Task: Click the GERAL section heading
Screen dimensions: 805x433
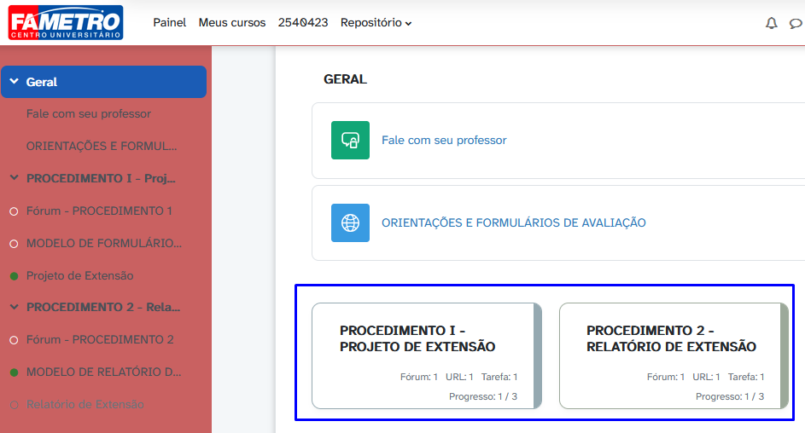Action: point(345,79)
